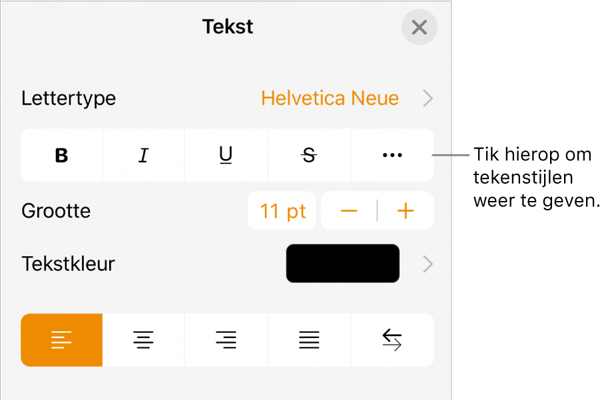Italicize text using the I icon
Viewport: 604px width, 400px height.
143,155
